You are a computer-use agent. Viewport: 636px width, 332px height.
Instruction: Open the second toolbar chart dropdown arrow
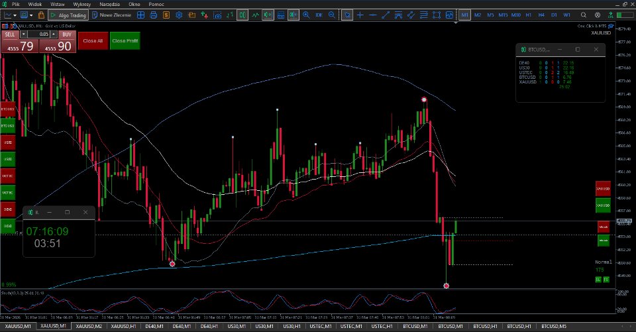31,15
